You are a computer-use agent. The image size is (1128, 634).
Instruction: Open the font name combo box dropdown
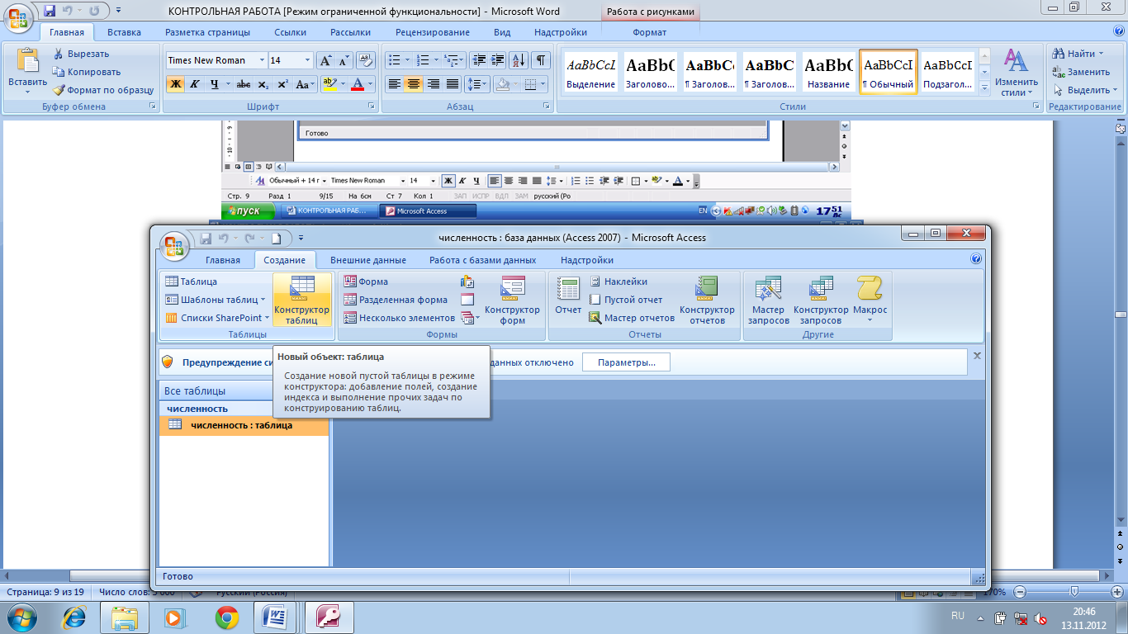pos(263,60)
